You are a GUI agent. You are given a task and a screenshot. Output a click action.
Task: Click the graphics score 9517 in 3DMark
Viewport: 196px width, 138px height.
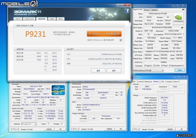pos(39,53)
